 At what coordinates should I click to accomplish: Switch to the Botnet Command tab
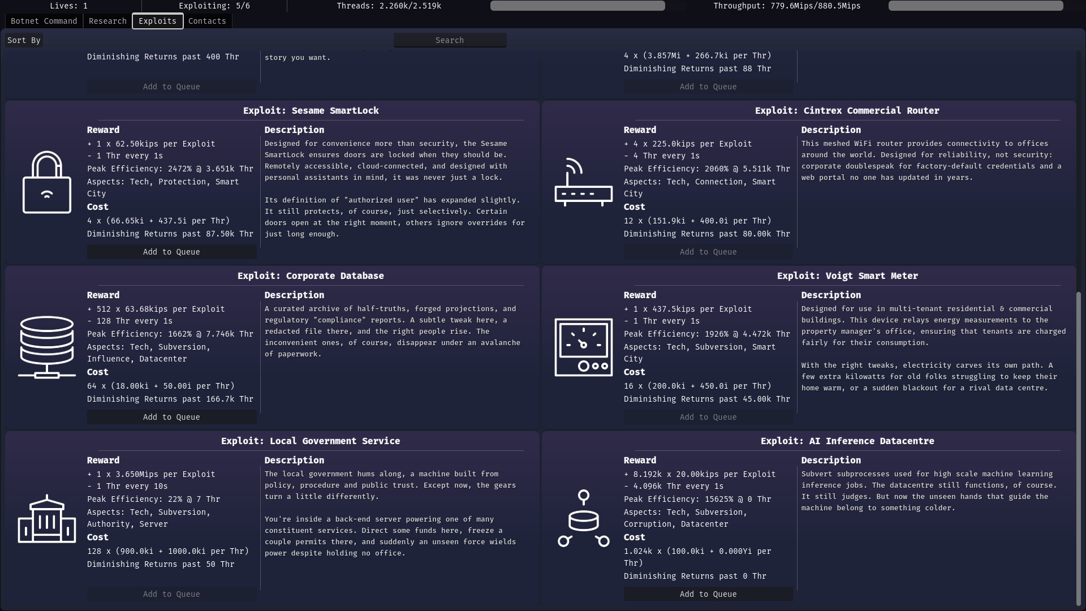click(44, 21)
